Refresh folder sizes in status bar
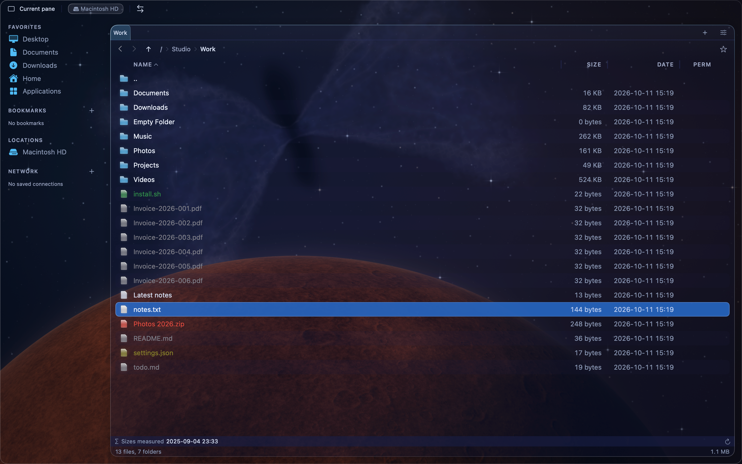This screenshot has height=464, width=742. click(x=727, y=442)
